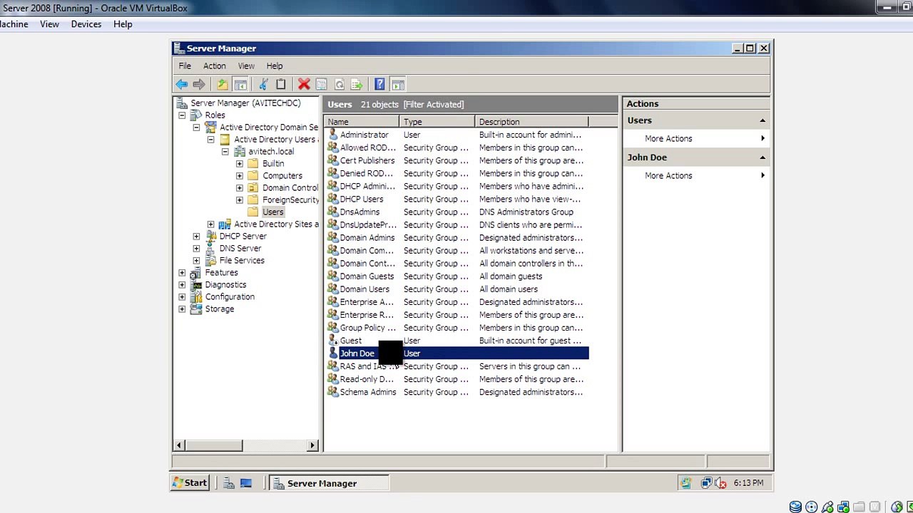This screenshot has height=513, width=913.
Task: Click the left arrow of tree scrollbar
Action: pos(180,445)
